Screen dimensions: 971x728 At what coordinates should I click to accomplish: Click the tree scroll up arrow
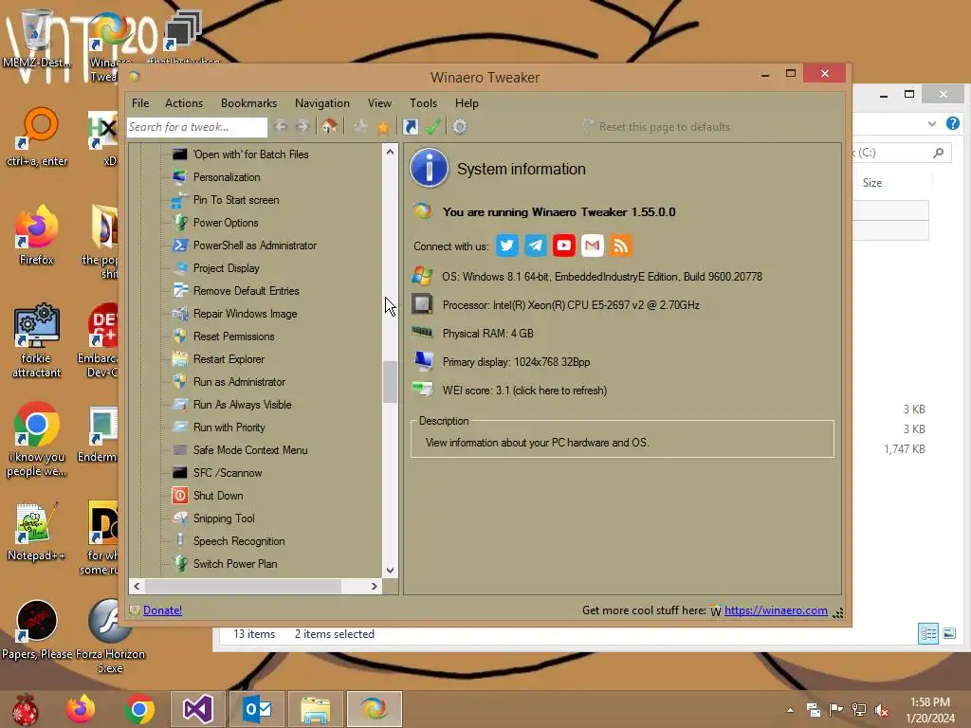(390, 152)
